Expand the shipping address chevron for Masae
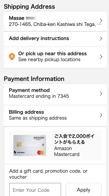 [x=101, y=21]
